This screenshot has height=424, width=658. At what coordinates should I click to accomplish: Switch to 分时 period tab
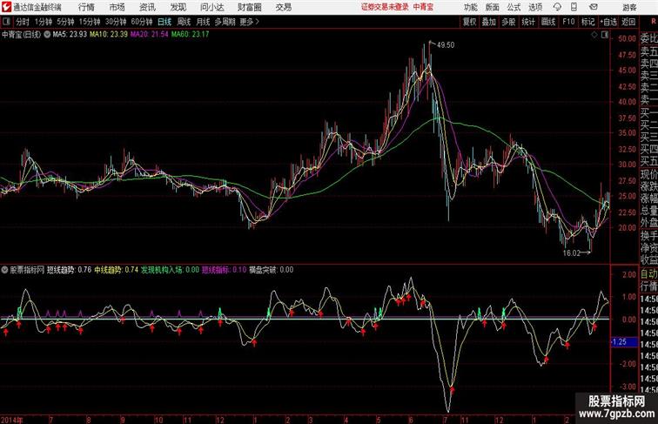pos(23,22)
